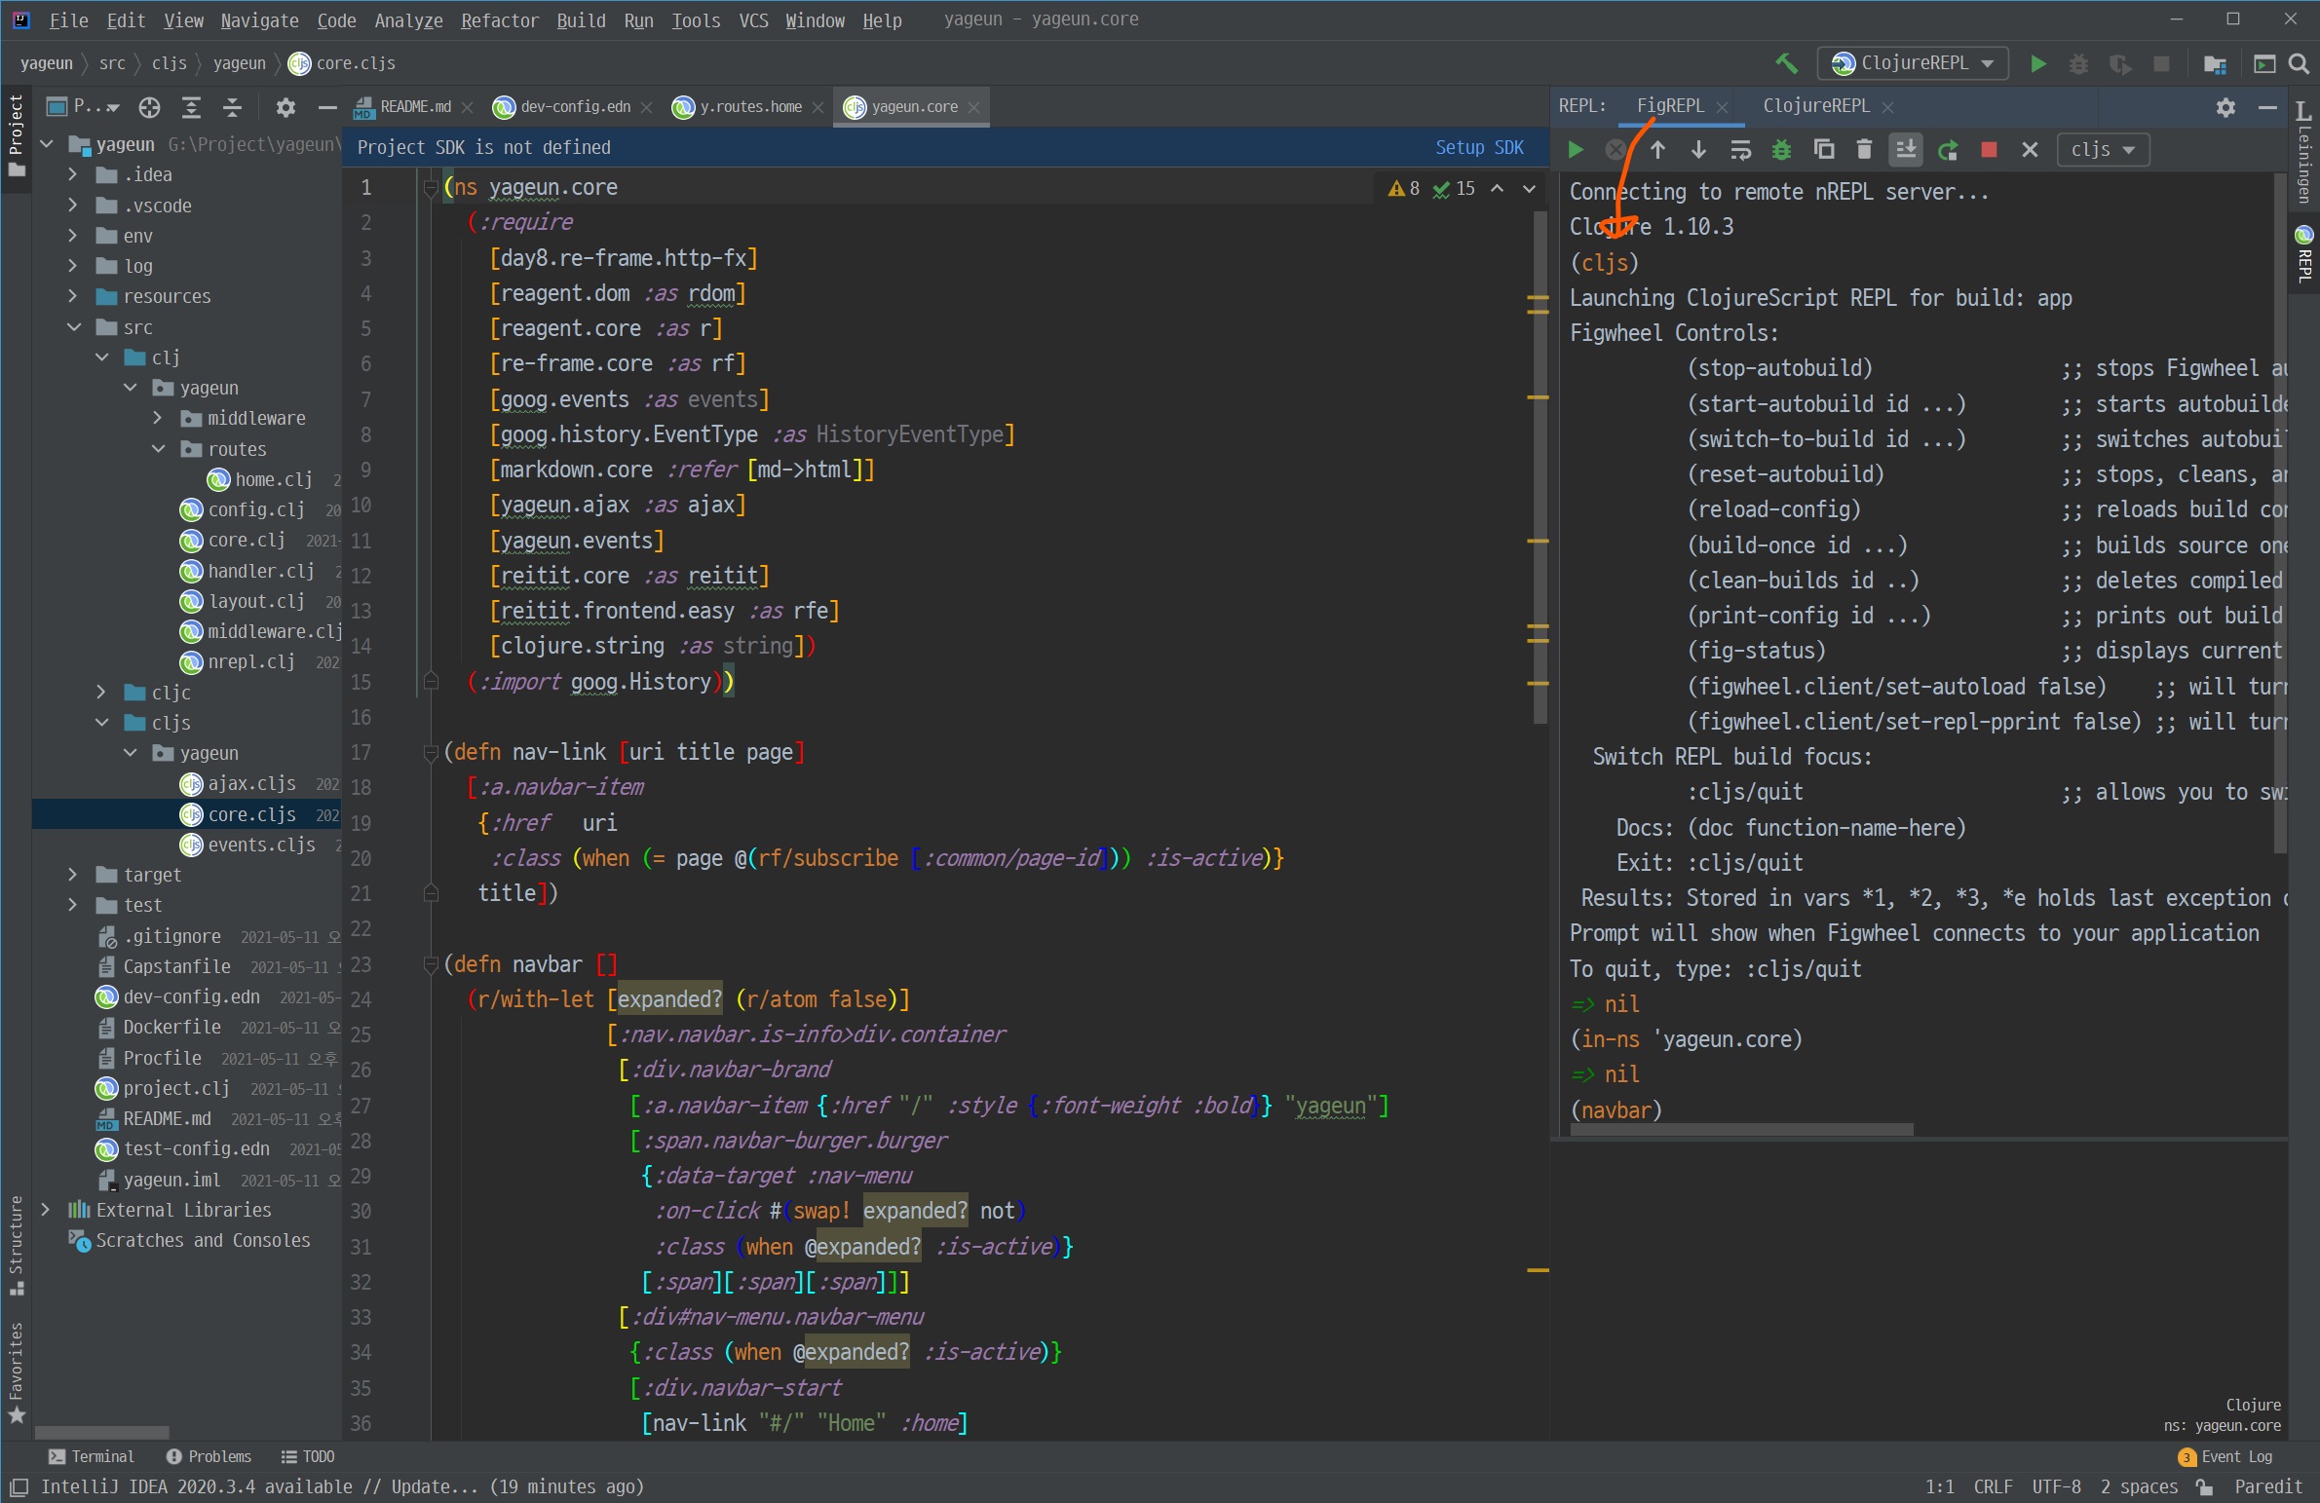
Task: Toggle Paredit mode in status bar
Action: pyautogui.click(x=2267, y=1486)
